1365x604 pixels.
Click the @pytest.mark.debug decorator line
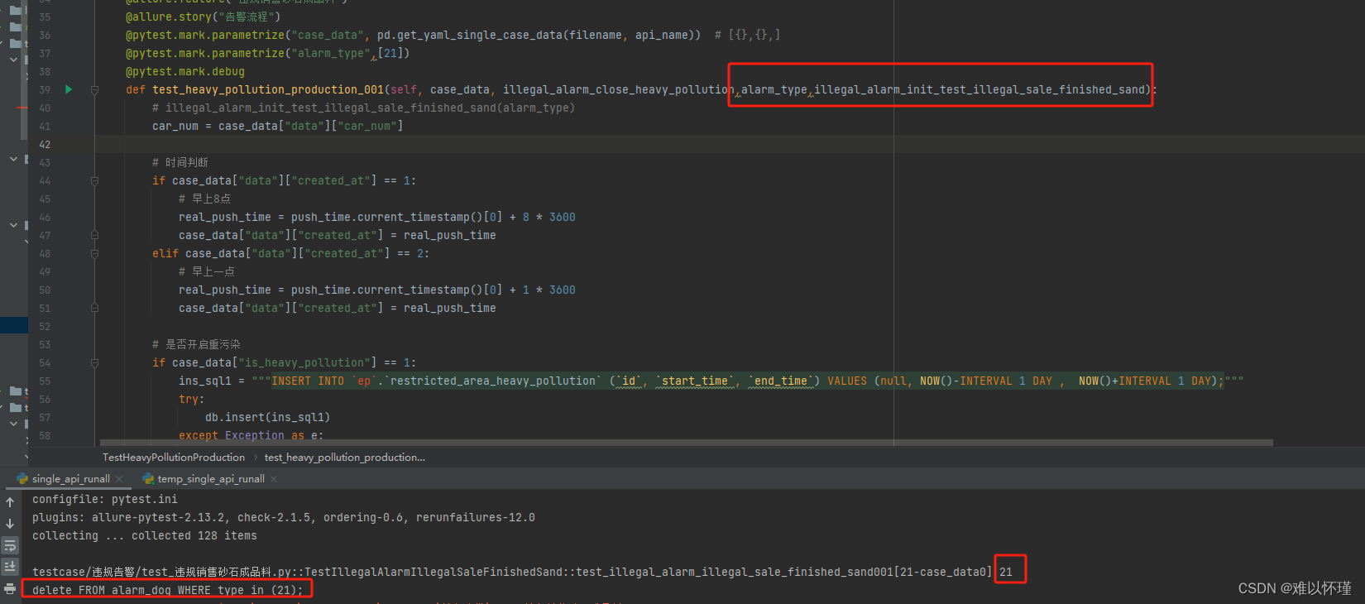click(185, 71)
